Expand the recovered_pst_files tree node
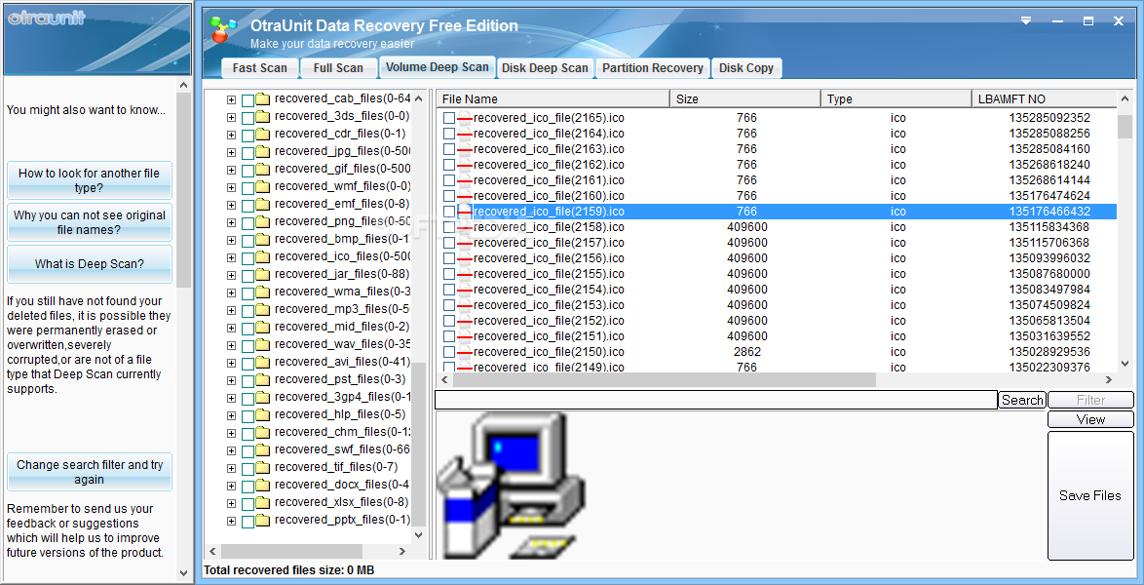The image size is (1144, 585). pyautogui.click(x=231, y=379)
